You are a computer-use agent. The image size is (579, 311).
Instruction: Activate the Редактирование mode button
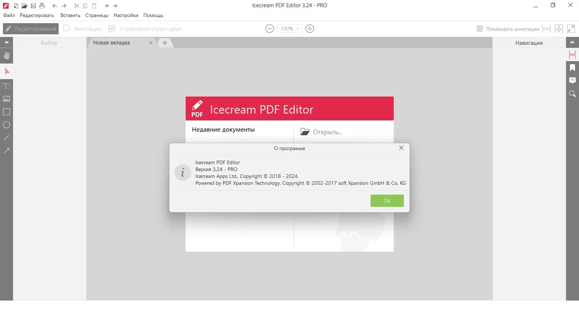pos(31,29)
